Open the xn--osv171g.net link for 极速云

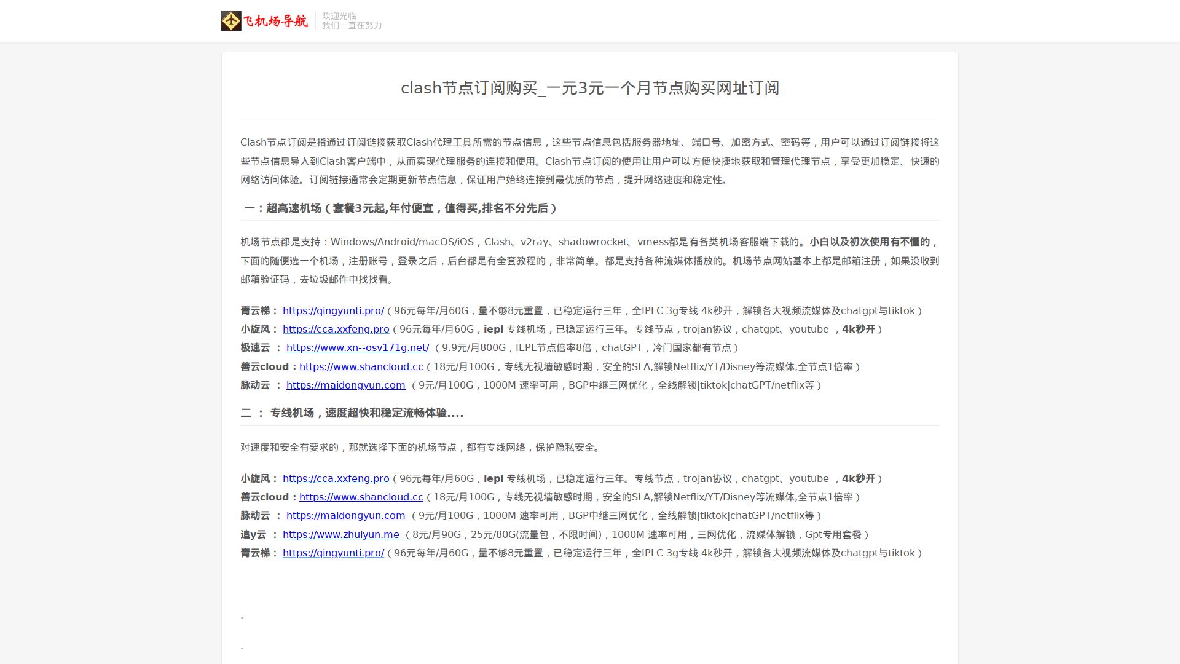click(357, 348)
